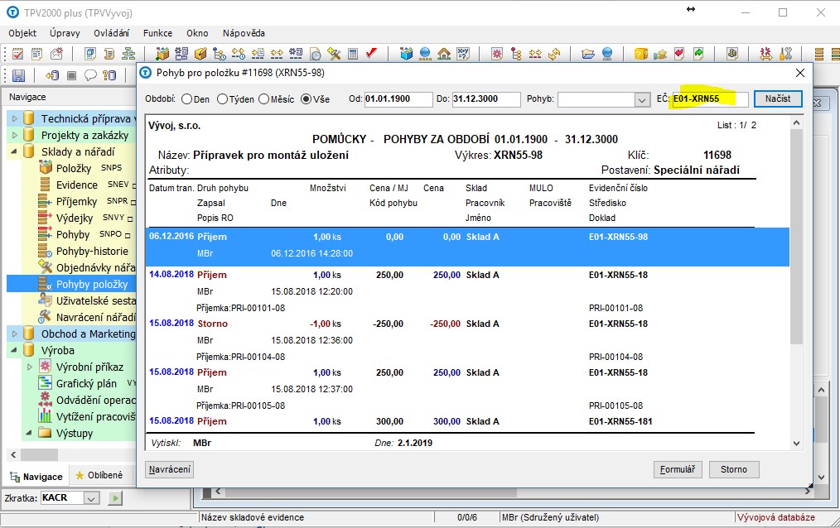Open the Úpravy menu
This screenshot has height=528, width=840.
[65, 33]
